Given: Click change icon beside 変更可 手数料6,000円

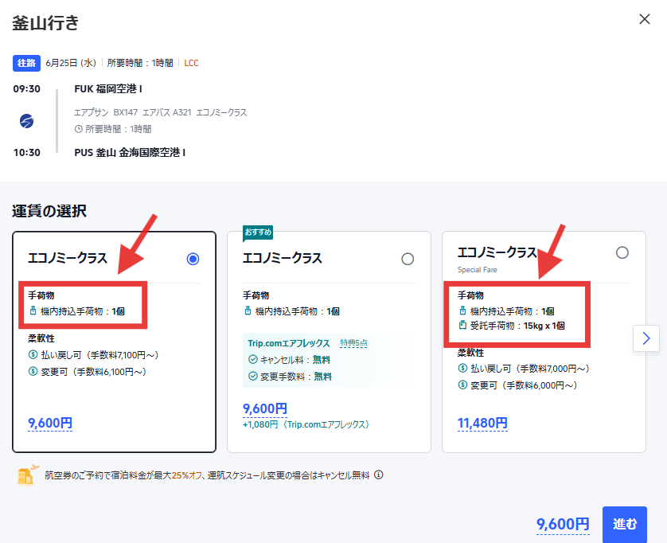Looking at the screenshot, I should 462,385.
